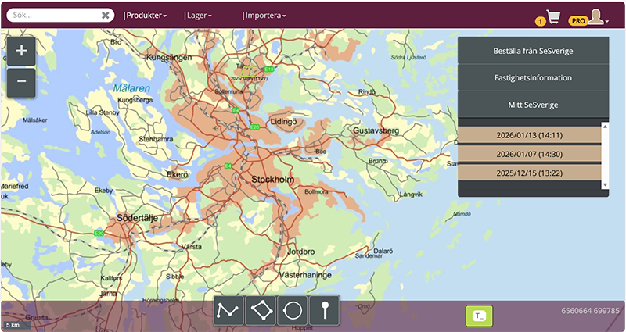Zoom out of the map

coord(21,81)
